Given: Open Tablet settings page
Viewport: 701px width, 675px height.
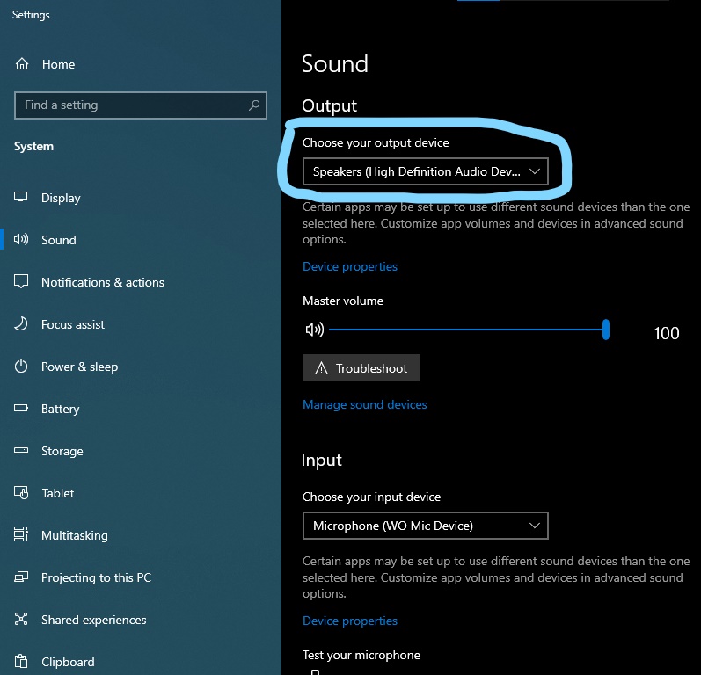Looking at the screenshot, I should click(58, 493).
